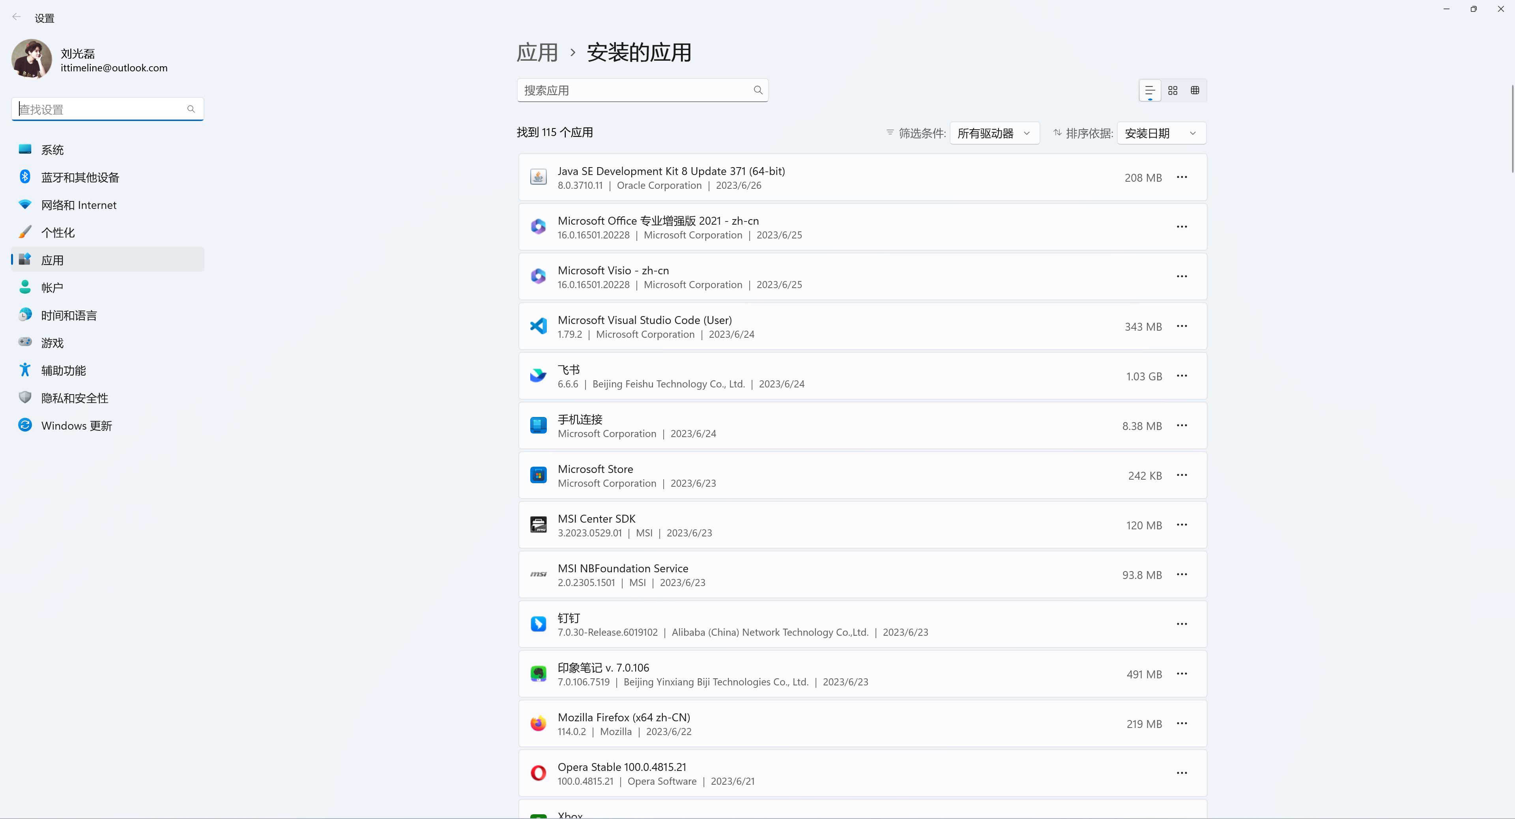The width and height of the screenshot is (1515, 819).
Task: Open more options for MSI Center SDK
Action: 1182,525
